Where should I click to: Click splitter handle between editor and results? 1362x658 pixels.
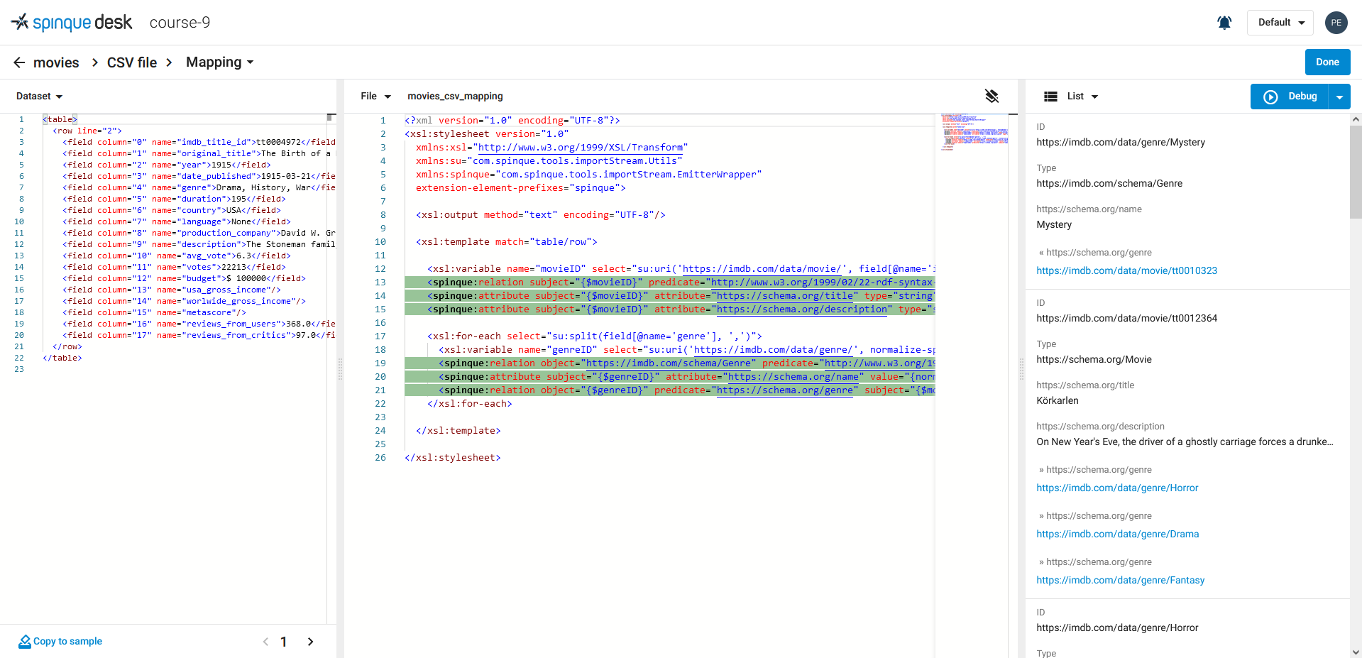[1021, 369]
